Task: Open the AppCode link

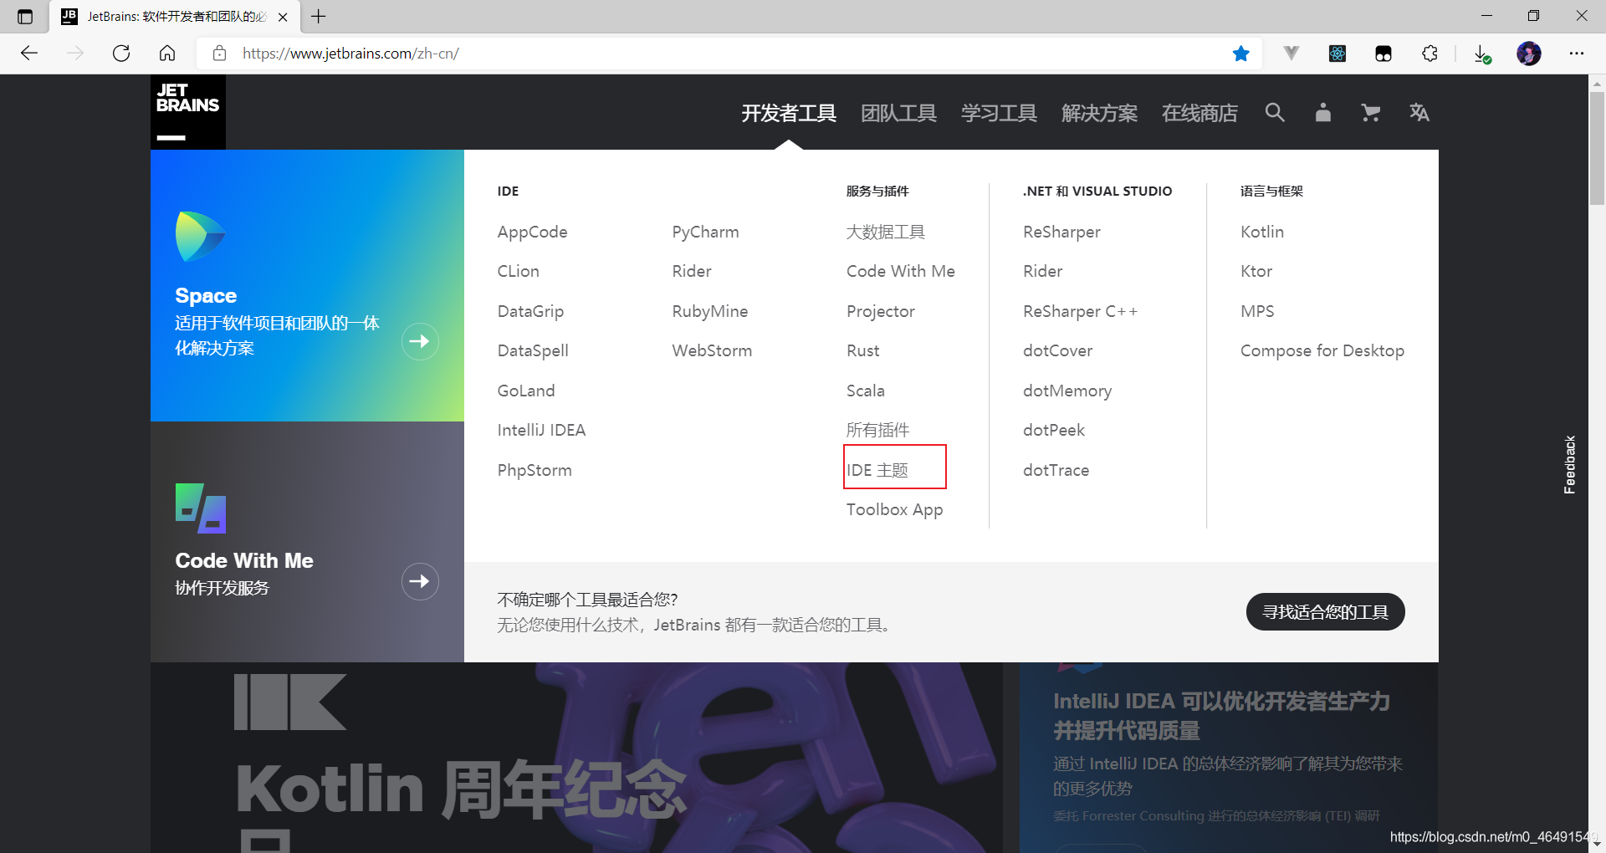Action: tap(532, 232)
